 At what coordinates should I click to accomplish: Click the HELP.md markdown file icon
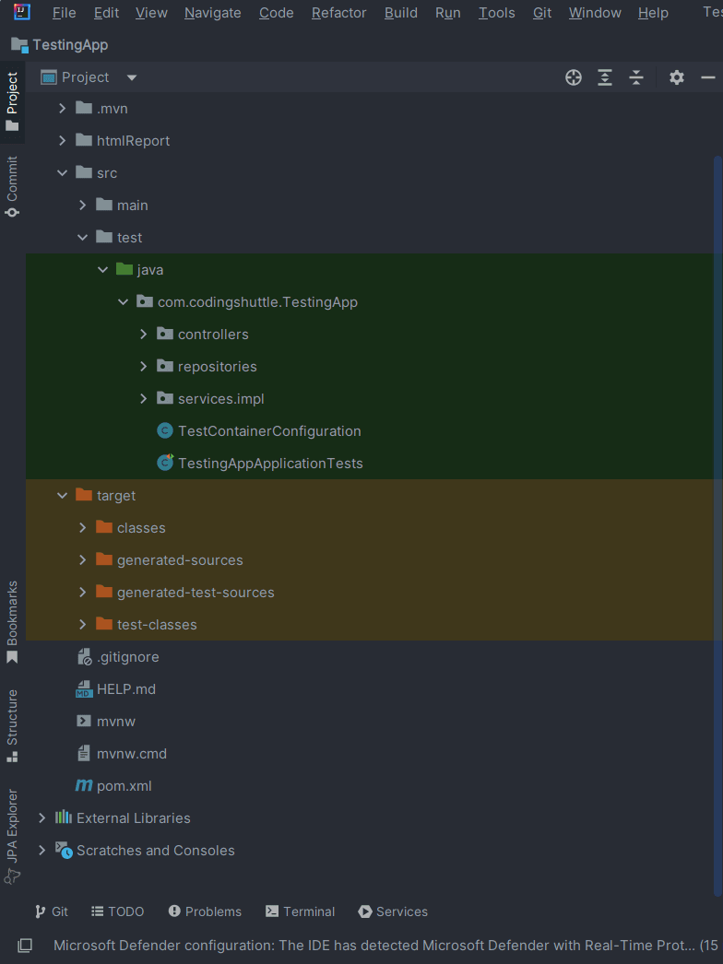(x=84, y=689)
